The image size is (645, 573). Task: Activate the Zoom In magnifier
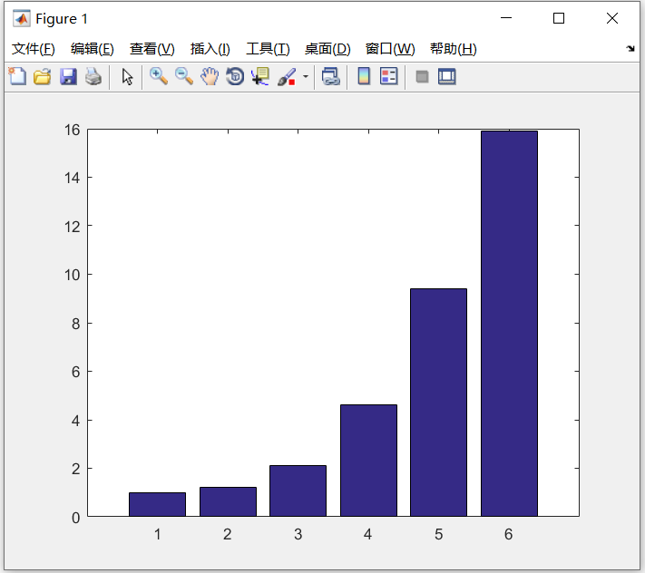click(x=159, y=76)
